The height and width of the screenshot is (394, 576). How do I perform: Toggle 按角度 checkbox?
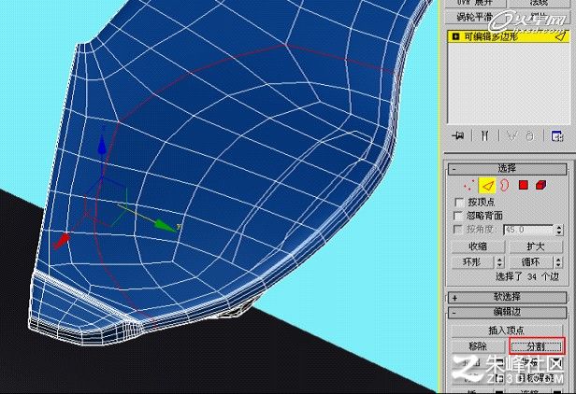coord(458,230)
